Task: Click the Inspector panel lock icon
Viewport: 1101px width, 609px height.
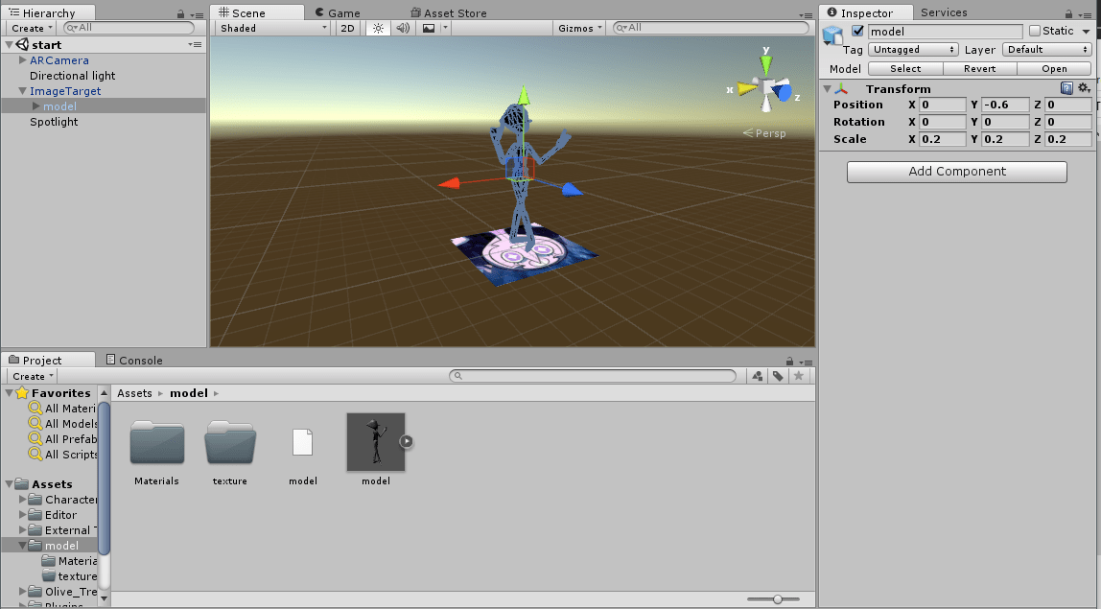Action: [1068, 14]
